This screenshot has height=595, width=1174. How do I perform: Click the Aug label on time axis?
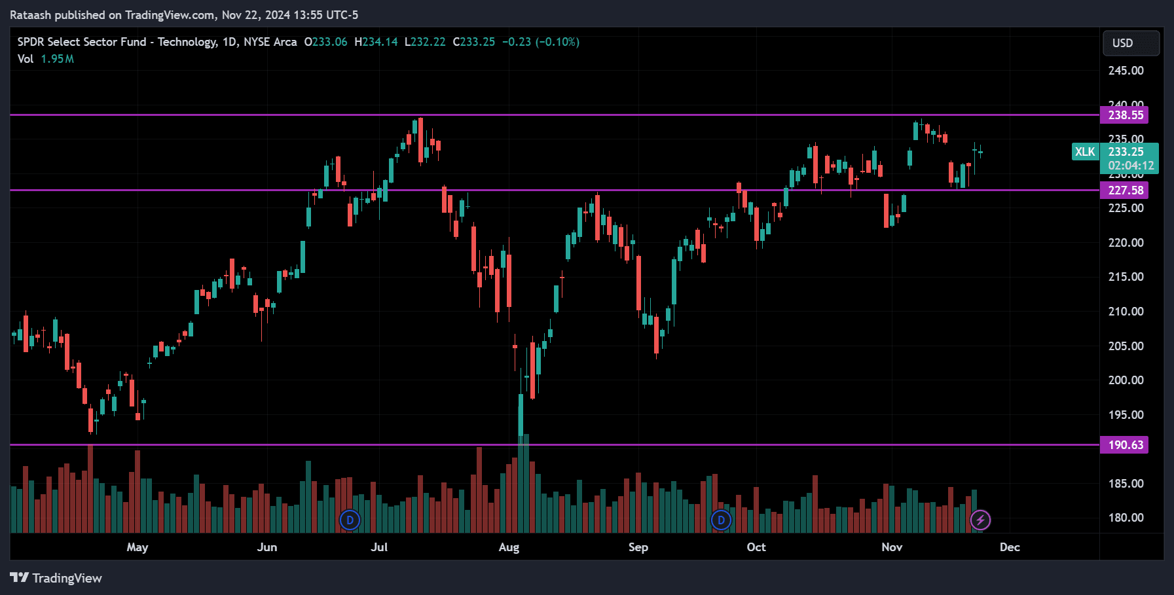pos(509,547)
